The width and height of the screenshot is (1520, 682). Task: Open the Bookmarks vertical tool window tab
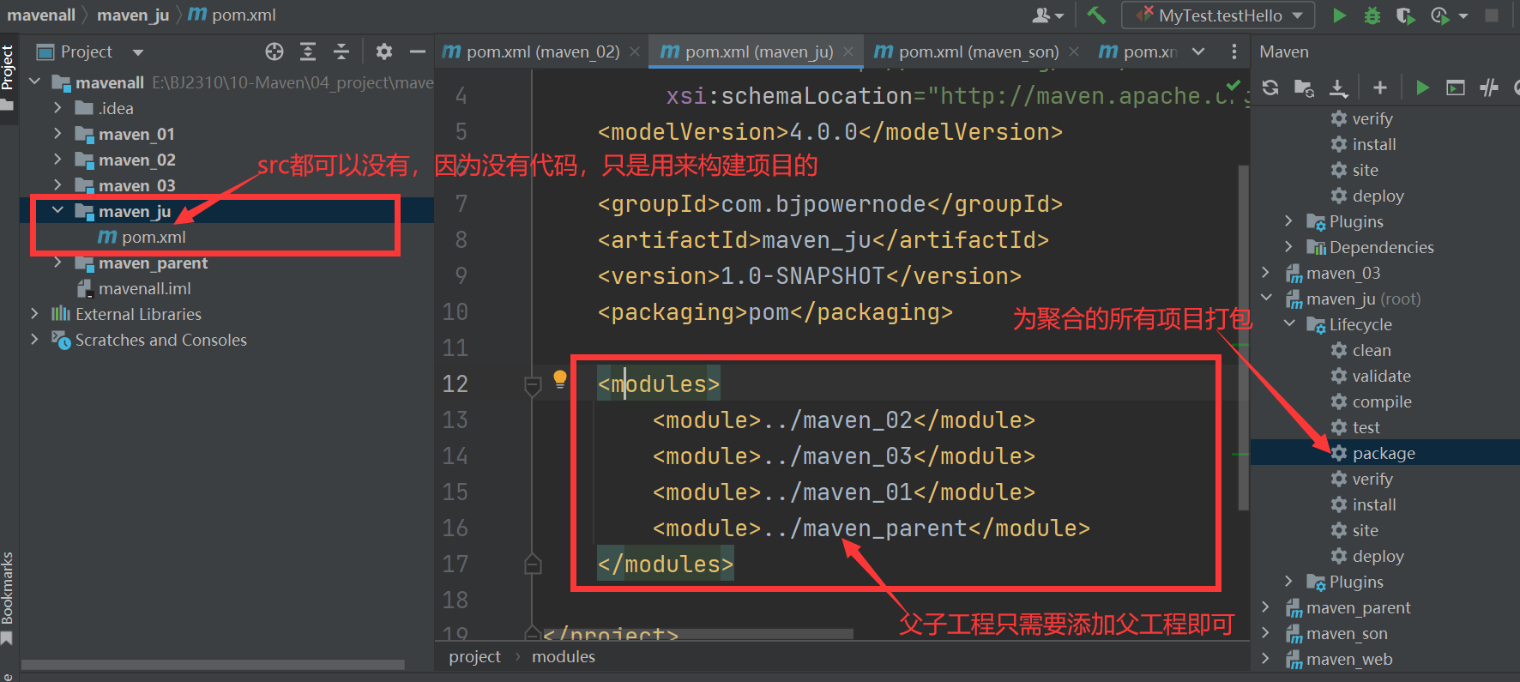8,598
